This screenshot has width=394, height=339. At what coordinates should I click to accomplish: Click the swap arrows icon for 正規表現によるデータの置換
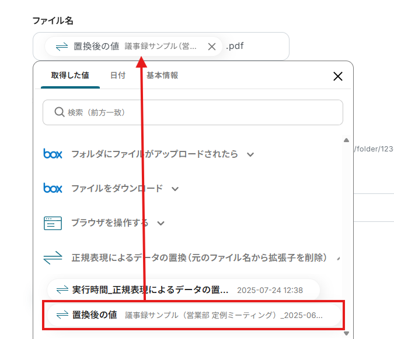pos(53,257)
